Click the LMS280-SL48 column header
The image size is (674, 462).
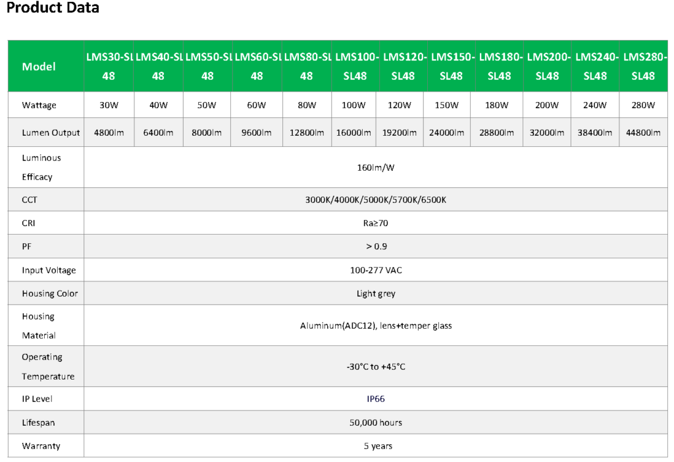pos(642,67)
